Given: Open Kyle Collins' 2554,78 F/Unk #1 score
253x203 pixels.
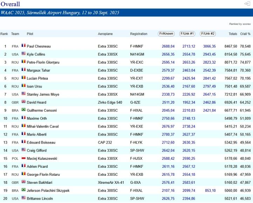Looking at the screenshot, I should tap(189, 54).
